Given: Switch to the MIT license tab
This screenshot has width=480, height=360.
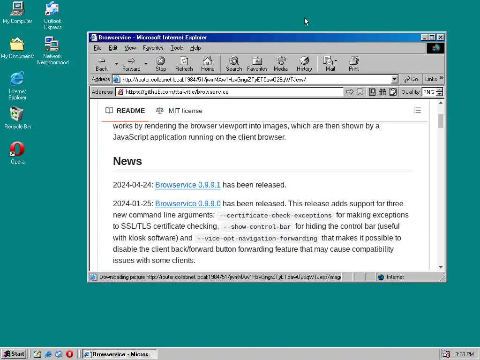Looking at the screenshot, I should tap(180, 111).
